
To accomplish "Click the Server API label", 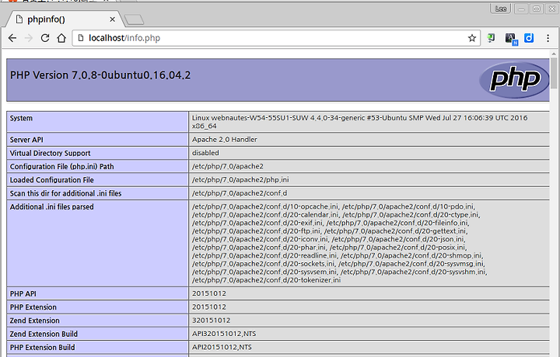I will click(26, 140).
